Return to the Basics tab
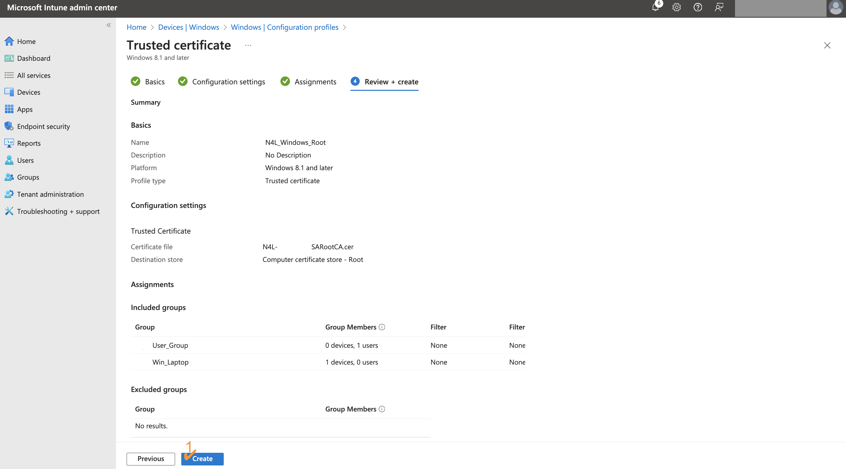Viewport: 846px width, 469px height. (x=155, y=82)
